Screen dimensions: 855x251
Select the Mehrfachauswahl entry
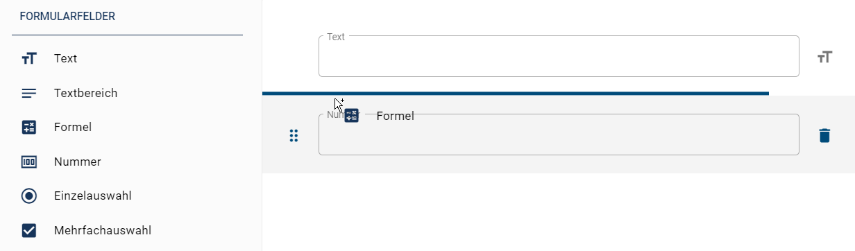[130, 230]
